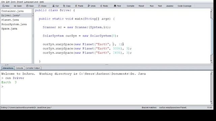Open the Project menu
Viewport: 216px width, 121px height.
(x=20, y=2)
